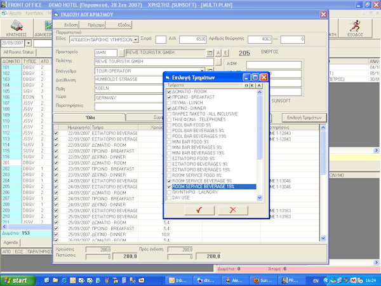Image resolution: width=381 pixels, height=286 pixels.
Task: Click the ΕΞΟΔΟΣ running man exit icon
Action: 355,28
